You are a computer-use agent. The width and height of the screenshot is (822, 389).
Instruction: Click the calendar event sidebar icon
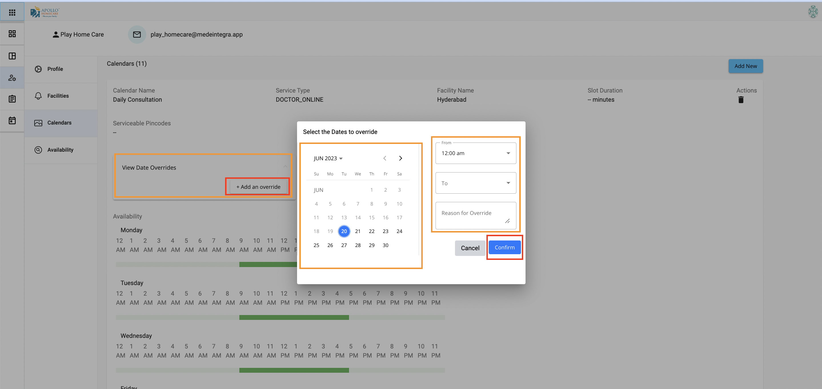tap(12, 120)
